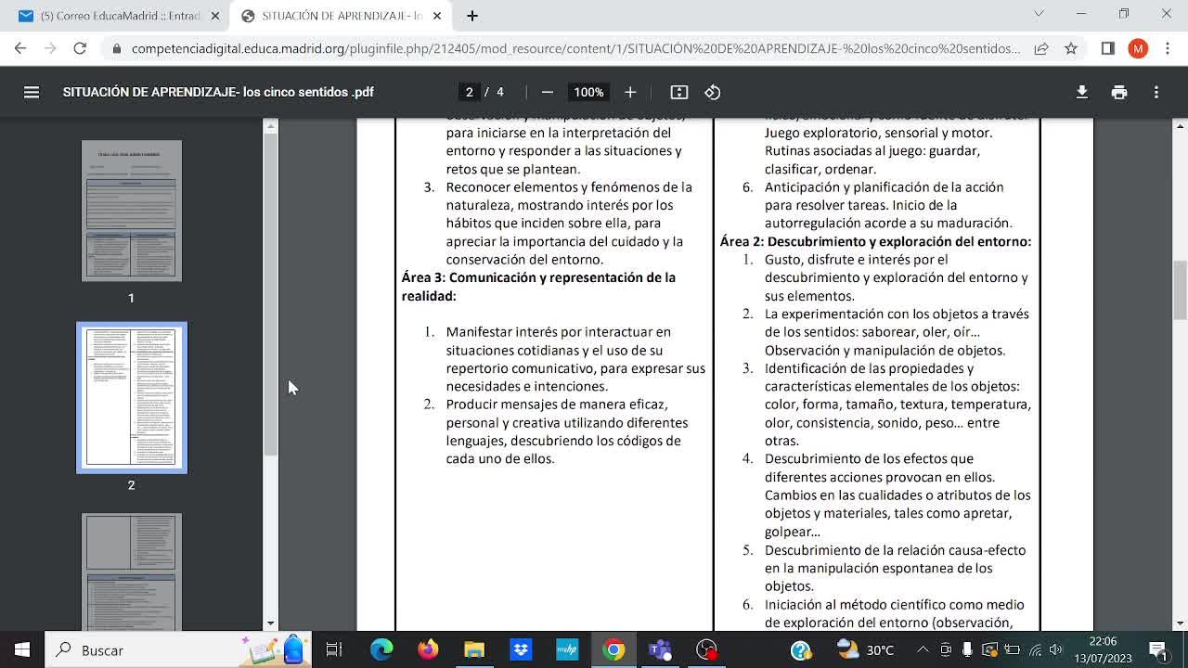The width and height of the screenshot is (1188, 668).
Task: Open the help question mark tray icon
Action: tap(801, 649)
